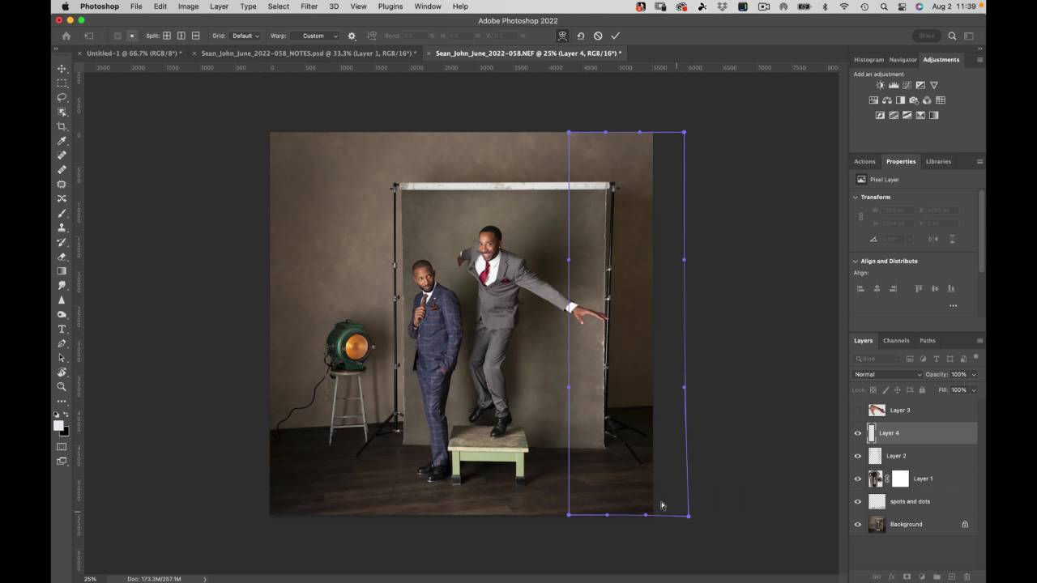Viewport: 1037px width, 583px height.
Task: Select the Horizontal Type tool
Action: coord(62,329)
